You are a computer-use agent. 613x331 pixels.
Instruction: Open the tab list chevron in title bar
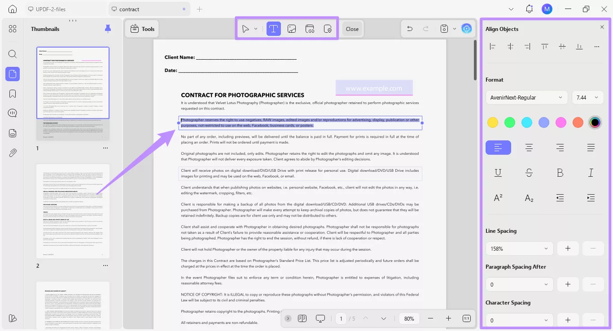coord(512,9)
